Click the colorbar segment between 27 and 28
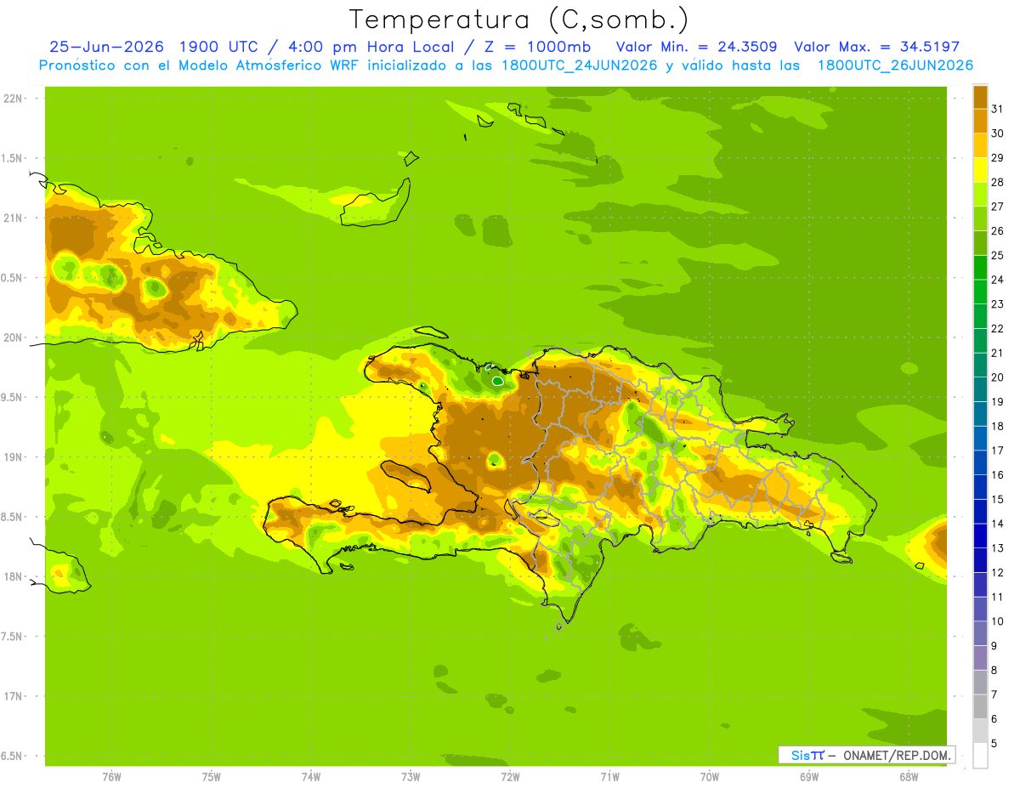The image size is (1020, 788). [980, 194]
